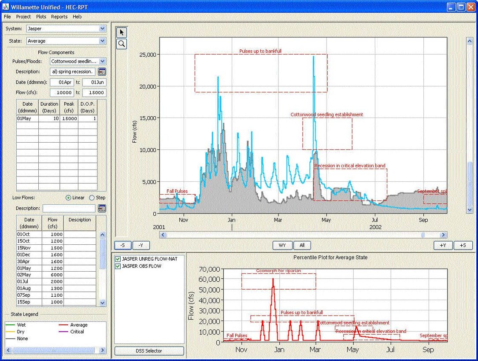The image size is (478, 361).
Task: Open the flow component description editor icon
Action: tap(102, 72)
